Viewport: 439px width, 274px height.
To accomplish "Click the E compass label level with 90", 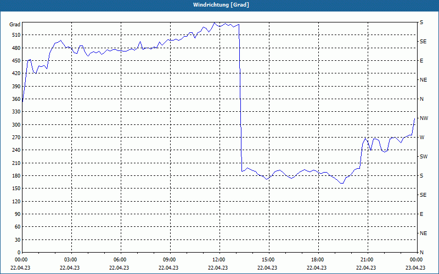I will tap(421, 214).
